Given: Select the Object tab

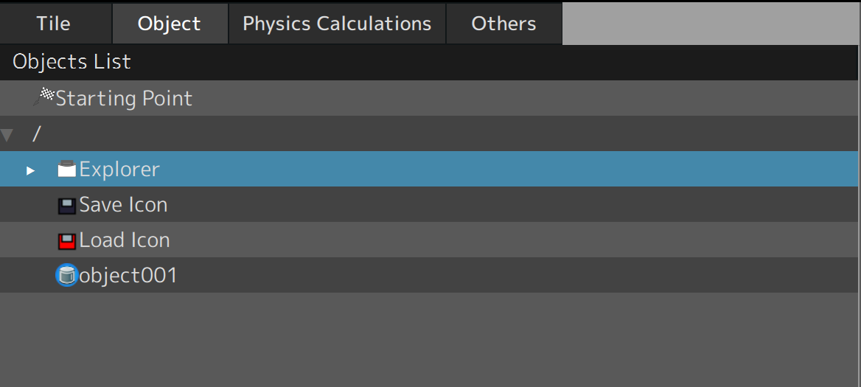Looking at the screenshot, I should click(169, 24).
